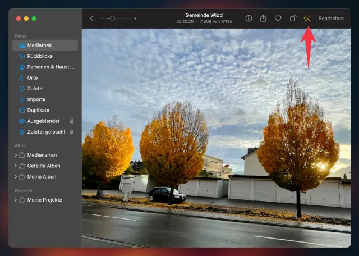Zoom out with the minus icon
Image resolution: width=359 pixels, height=256 pixels.
pyautogui.click(x=102, y=19)
